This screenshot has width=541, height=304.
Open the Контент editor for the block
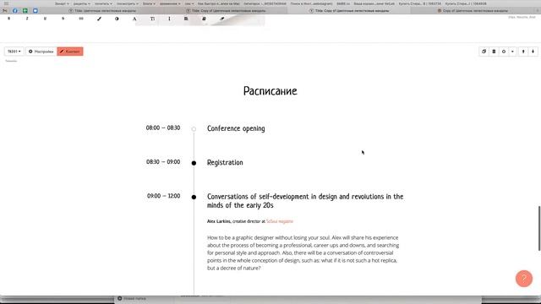70,52
